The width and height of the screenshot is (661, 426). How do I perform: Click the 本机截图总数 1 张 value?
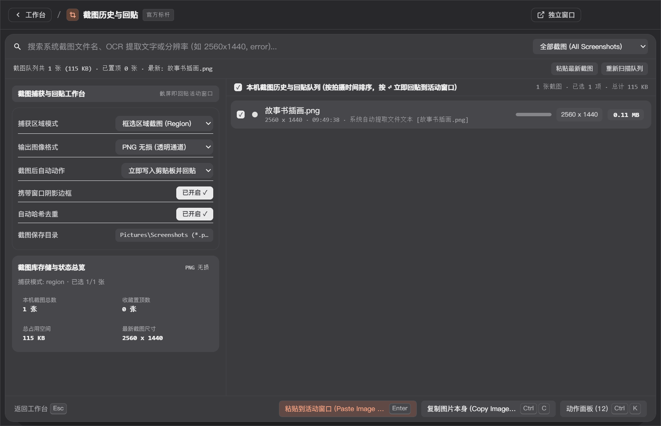(x=30, y=309)
